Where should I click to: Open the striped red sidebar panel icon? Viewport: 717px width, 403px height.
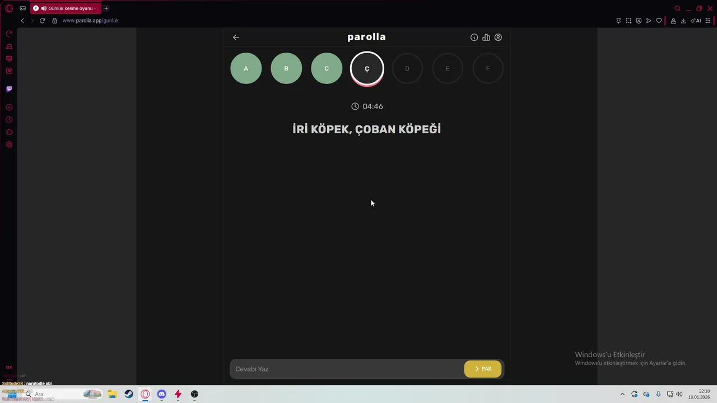[9, 59]
